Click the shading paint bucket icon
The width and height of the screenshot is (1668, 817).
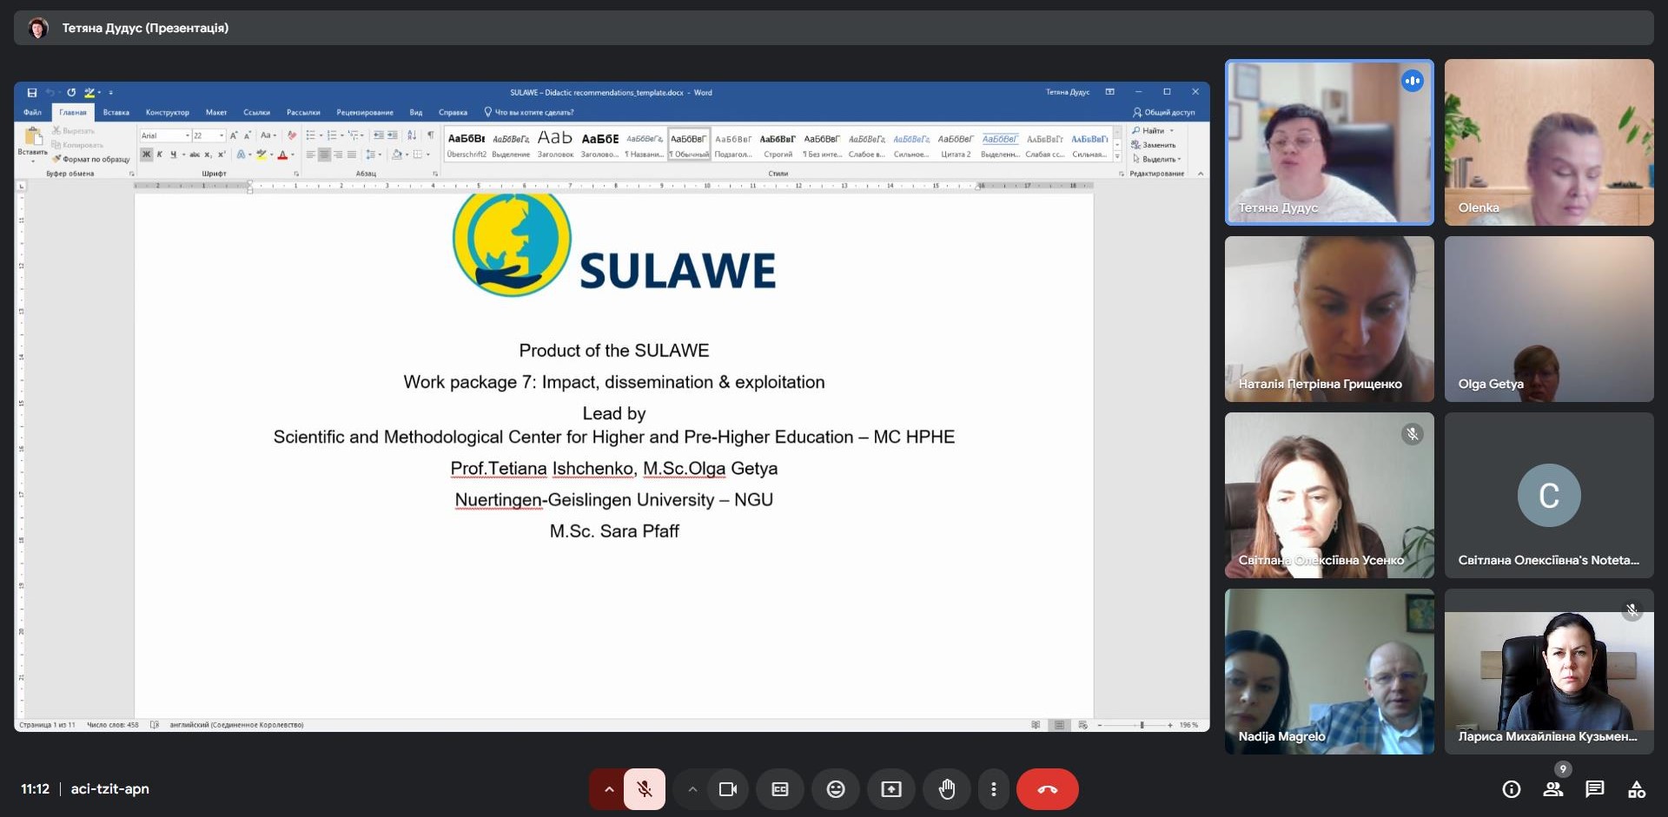[397, 155]
